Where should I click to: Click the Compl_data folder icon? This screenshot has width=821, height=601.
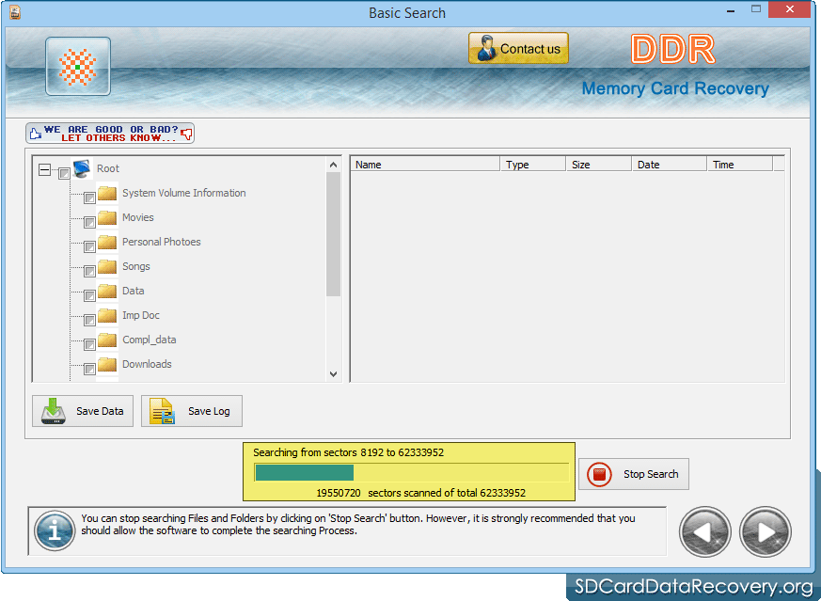click(107, 340)
